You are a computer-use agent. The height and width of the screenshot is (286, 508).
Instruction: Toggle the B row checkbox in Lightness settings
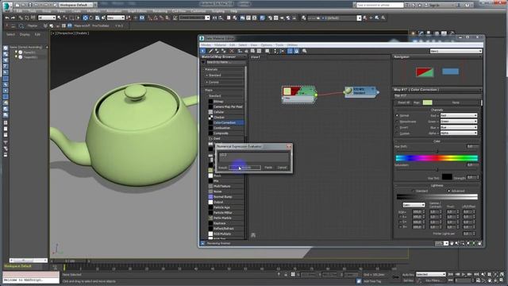pyautogui.click(x=400, y=227)
